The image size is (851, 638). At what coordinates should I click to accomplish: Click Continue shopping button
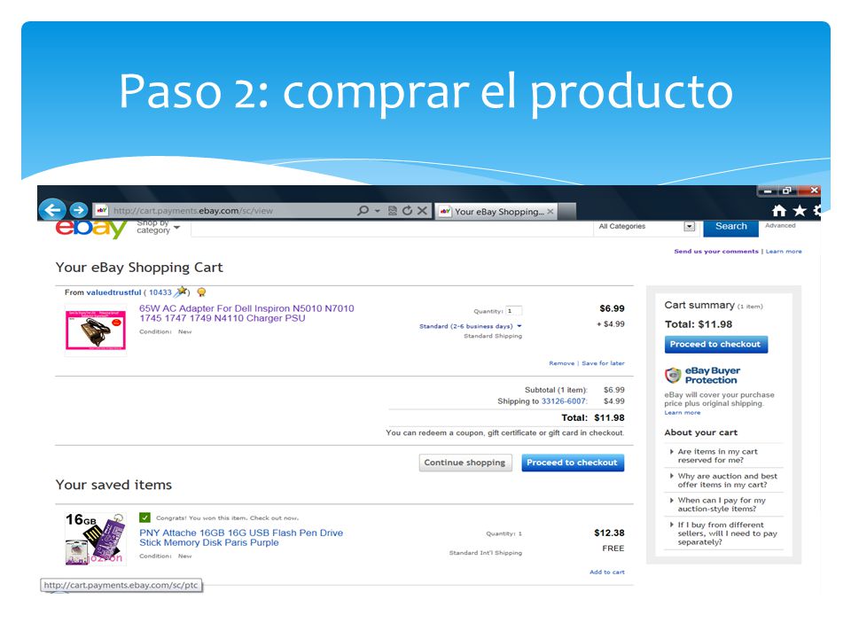(x=465, y=463)
